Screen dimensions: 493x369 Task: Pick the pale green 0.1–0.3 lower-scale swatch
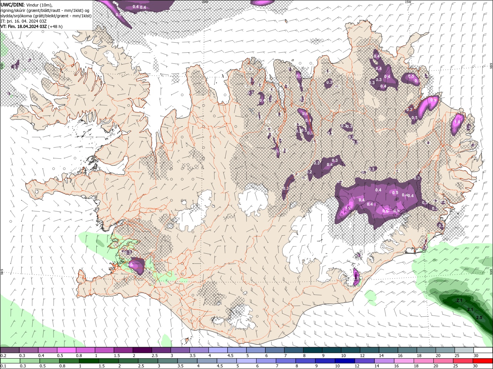(10, 360)
